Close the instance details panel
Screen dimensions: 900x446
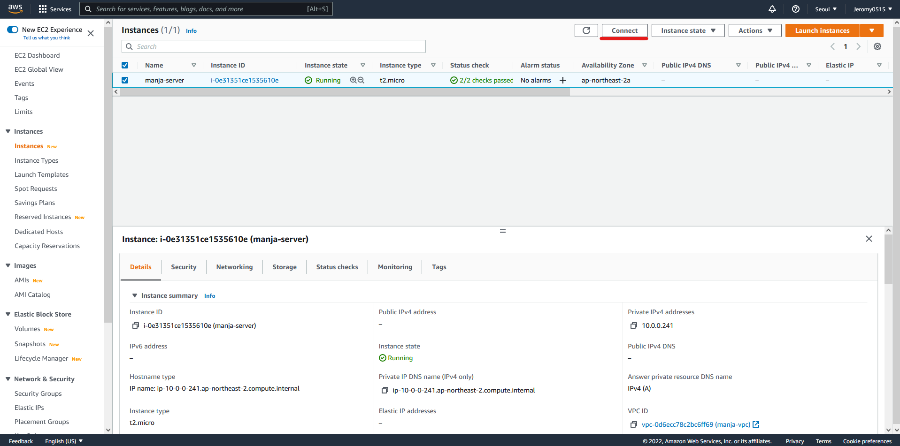pos(869,239)
